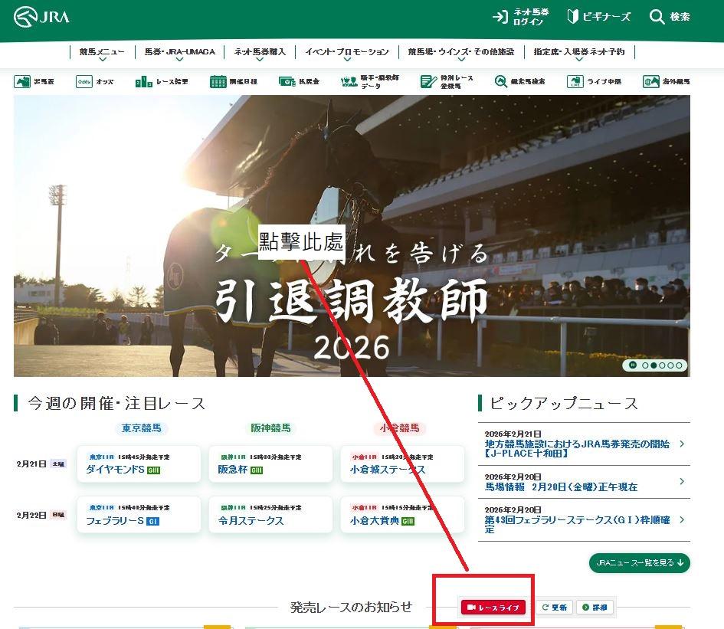The width and height of the screenshot is (724, 629).
Task: Open the 開催日程 calendar icon
Action: coord(218,81)
